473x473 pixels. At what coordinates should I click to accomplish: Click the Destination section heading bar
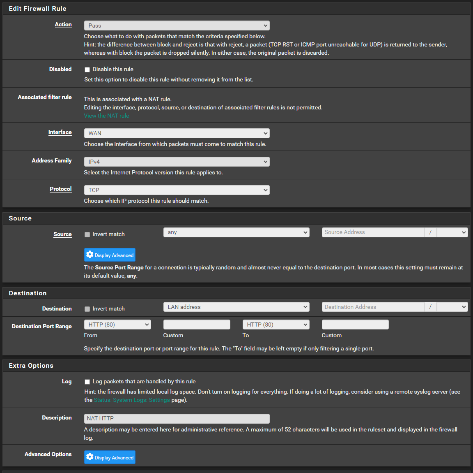(x=236, y=293)
